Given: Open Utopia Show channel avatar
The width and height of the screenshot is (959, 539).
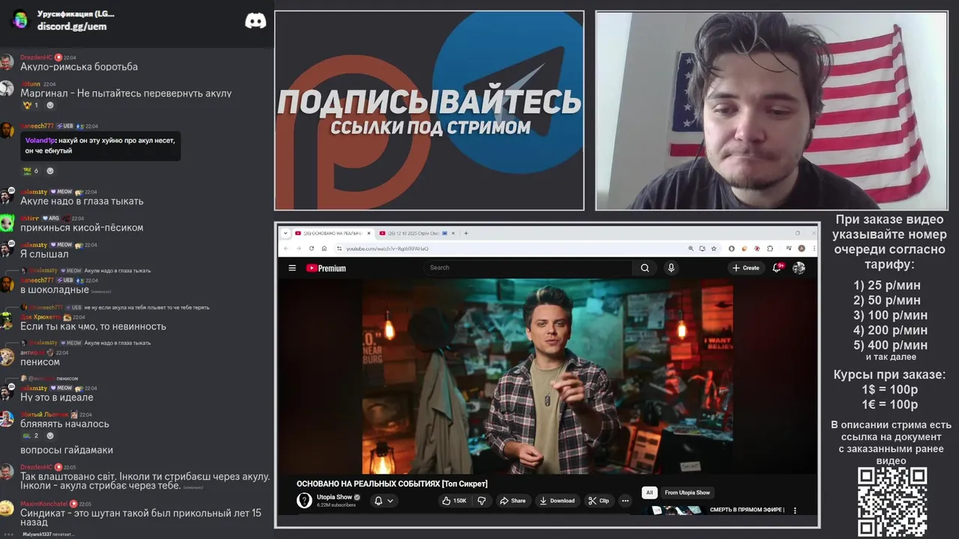Looking at the screenshot, I should point(304,501).
